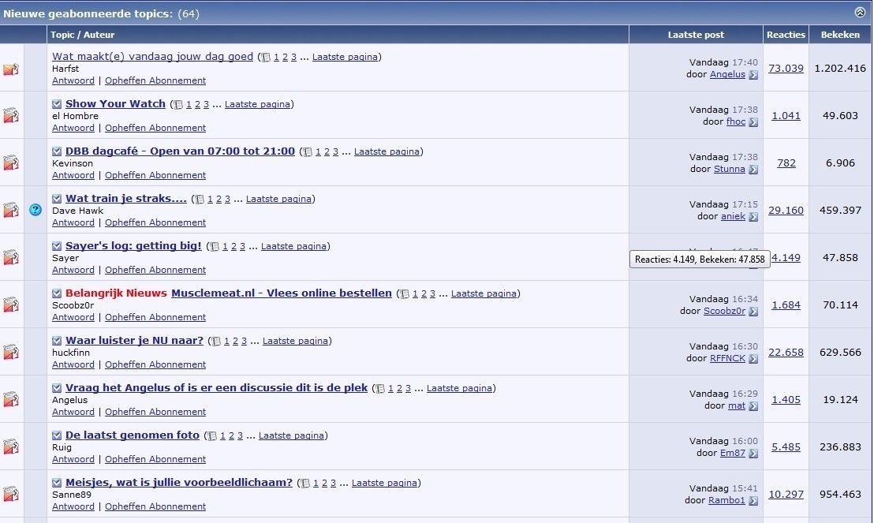
Task: Click first-unread icon before De laatst genomen foto
Action: 57,435
